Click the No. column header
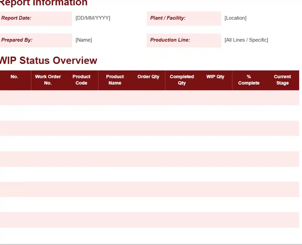Viewport: 302px width, 245px height. click(14, 77)
